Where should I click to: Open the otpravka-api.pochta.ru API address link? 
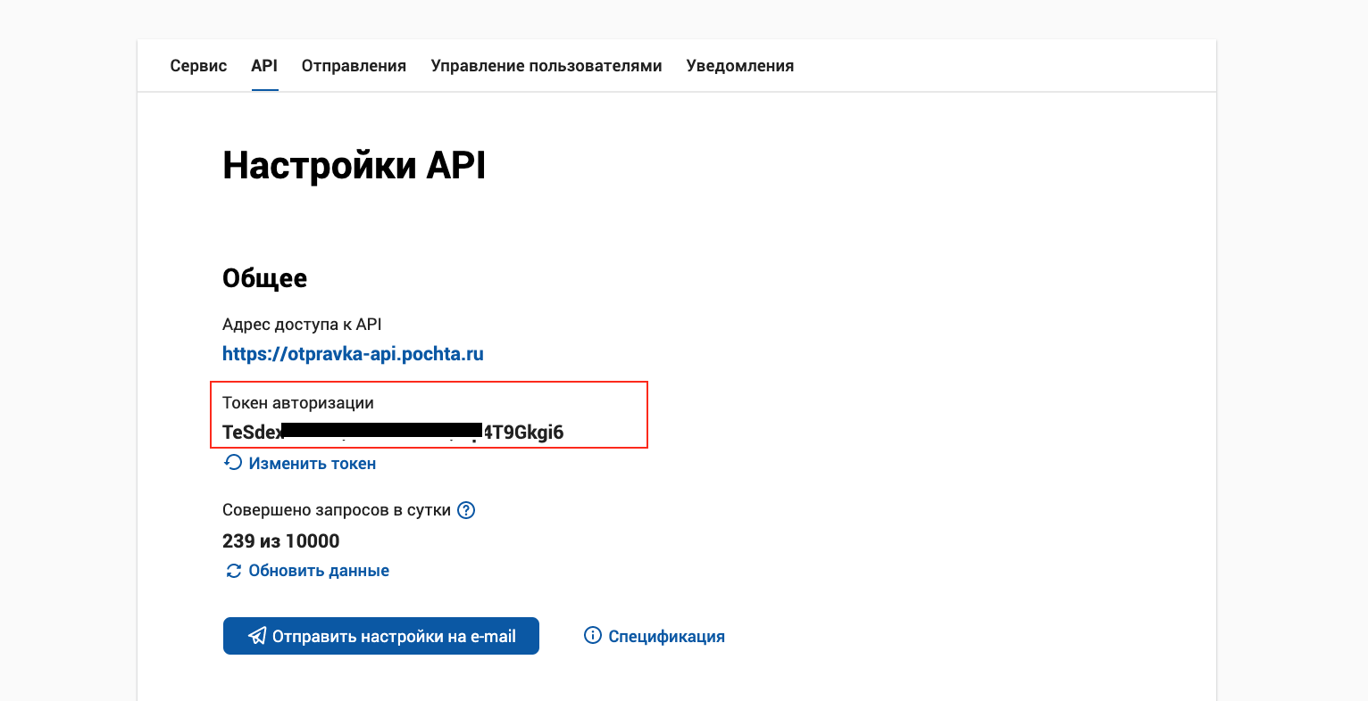point(353,354)
